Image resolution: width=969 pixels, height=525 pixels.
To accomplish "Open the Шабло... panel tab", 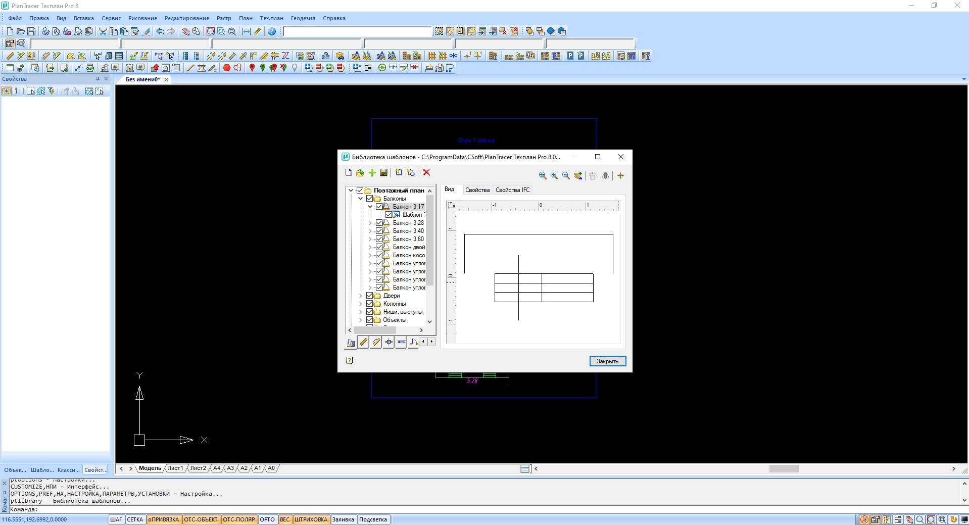I will click(42, 470).
